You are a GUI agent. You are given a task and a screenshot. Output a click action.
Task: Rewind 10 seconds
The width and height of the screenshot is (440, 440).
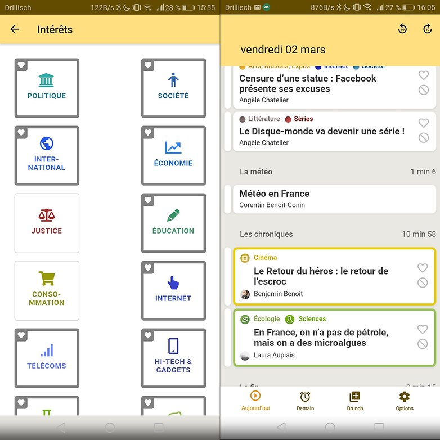(402, 29)
